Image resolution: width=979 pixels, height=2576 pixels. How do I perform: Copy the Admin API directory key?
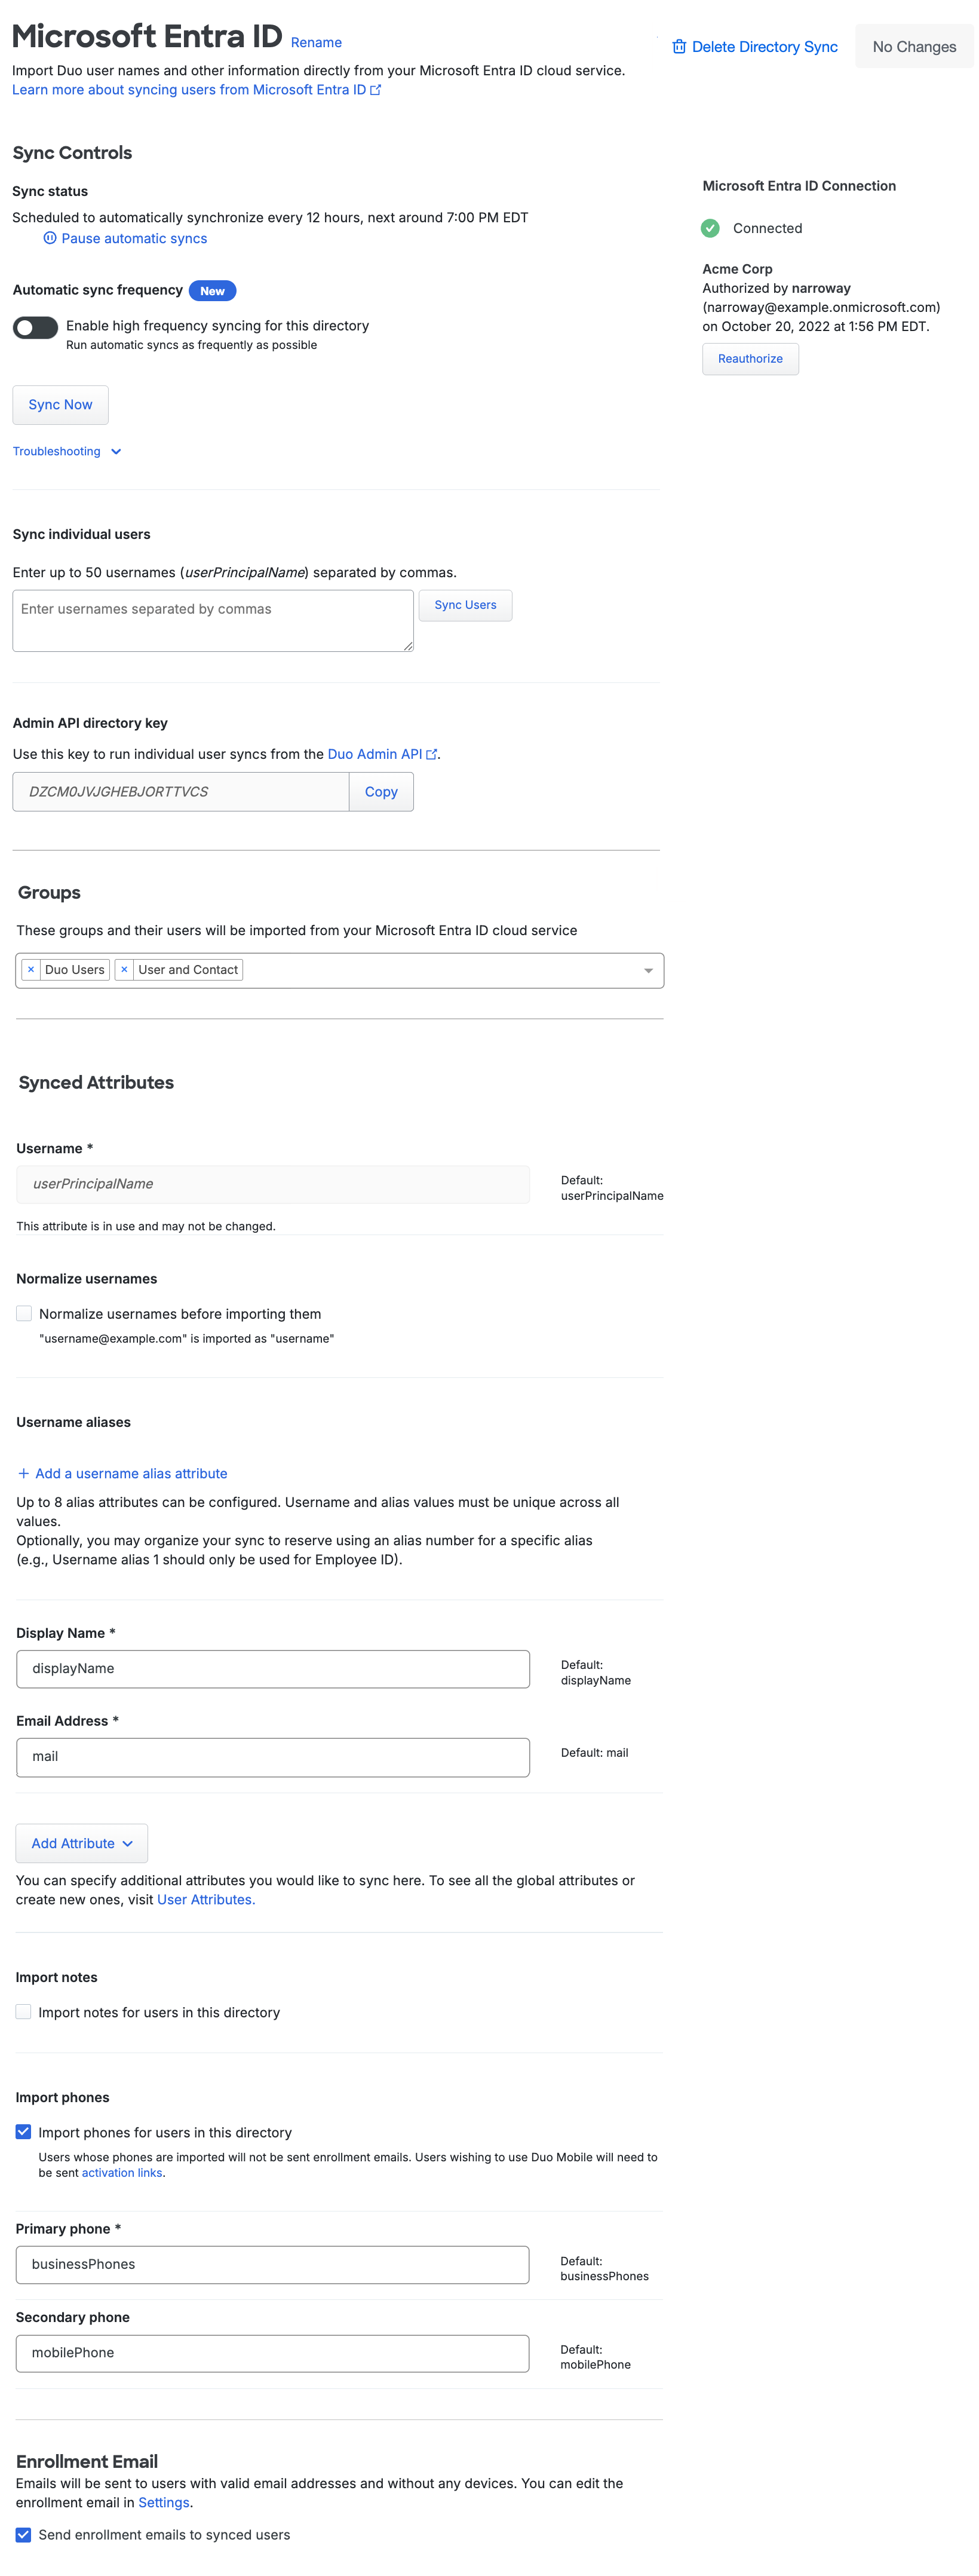381,791
